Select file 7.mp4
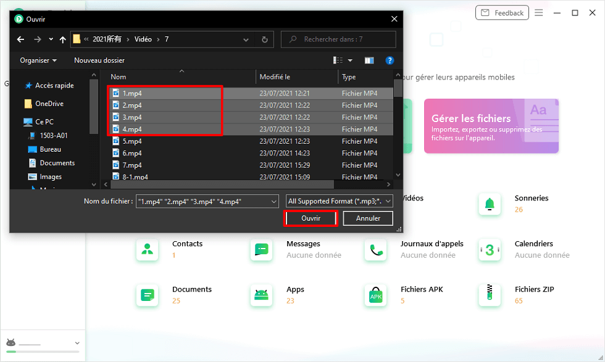The width and height of the screenshot is (605, 362). pos(132,165)
